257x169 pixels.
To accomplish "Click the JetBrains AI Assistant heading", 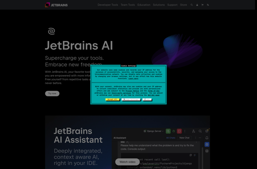I will click(78, 136).
